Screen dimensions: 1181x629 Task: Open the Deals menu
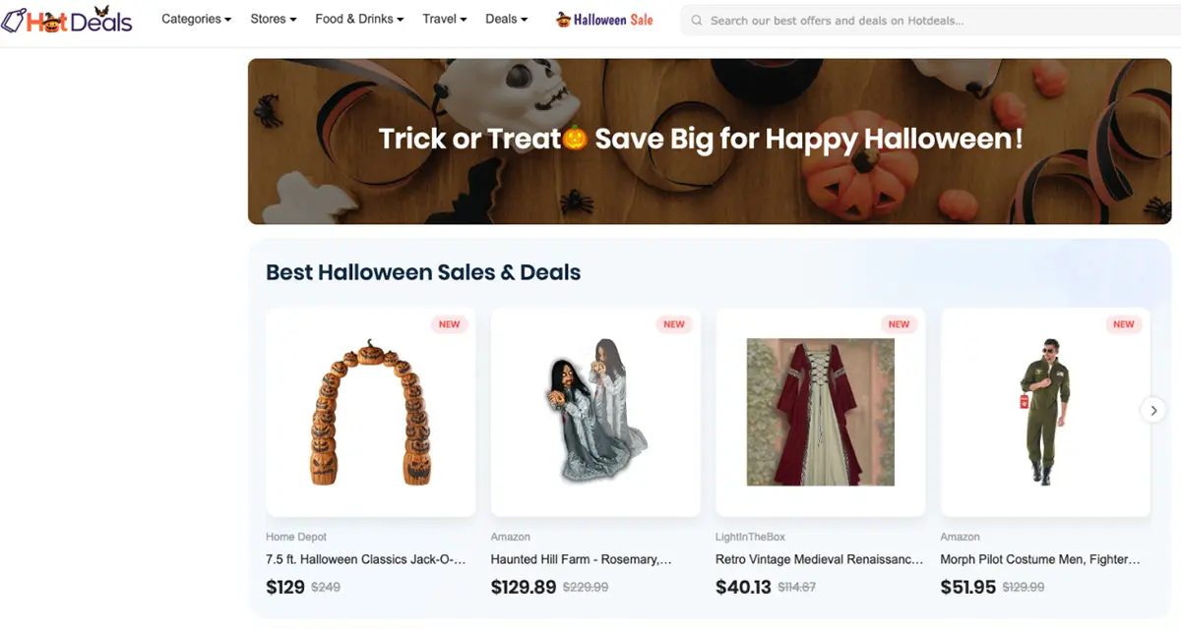506,19
